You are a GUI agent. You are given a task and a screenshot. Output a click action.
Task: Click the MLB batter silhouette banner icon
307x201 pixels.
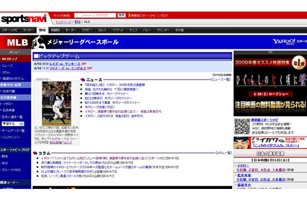[x=39, y=42]
